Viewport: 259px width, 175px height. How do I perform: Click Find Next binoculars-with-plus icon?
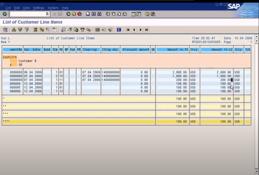[99, 14]
